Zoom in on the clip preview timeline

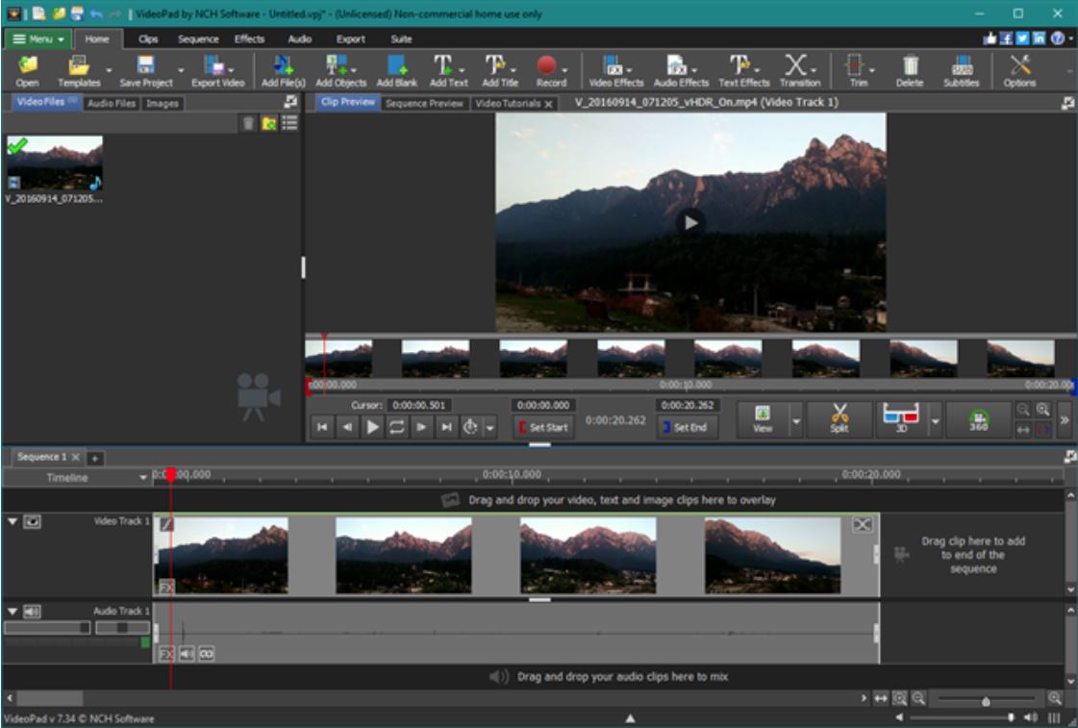1043,410
